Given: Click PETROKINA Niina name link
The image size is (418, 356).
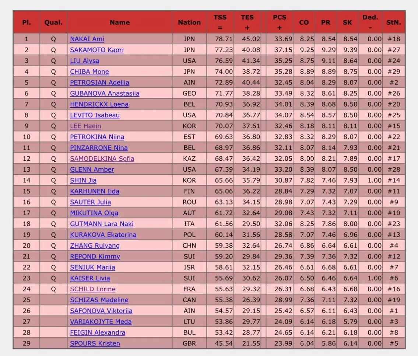Looking at the screenshot, I should [97, 137].
